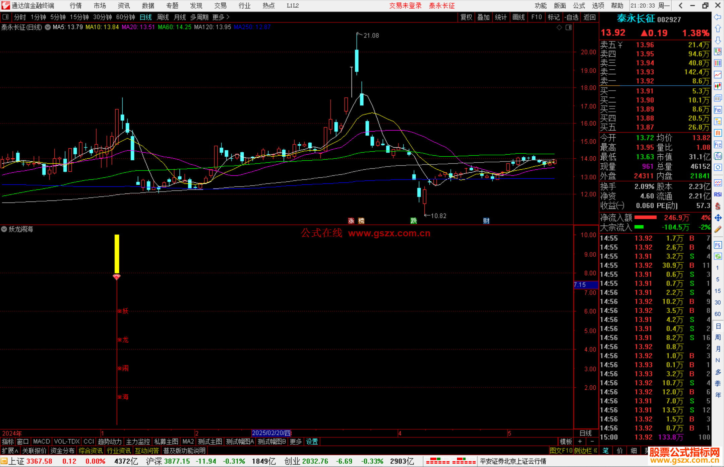Select the 季 quarterly period in sidebar
Viewport: 724px width, 467px height.
[x=718, y=384]
